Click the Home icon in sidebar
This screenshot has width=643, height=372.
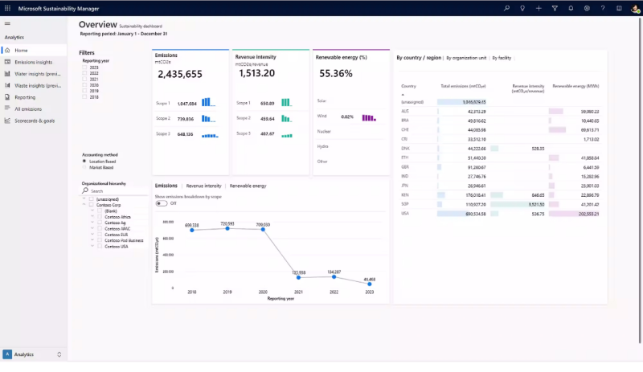pos(7,50)
